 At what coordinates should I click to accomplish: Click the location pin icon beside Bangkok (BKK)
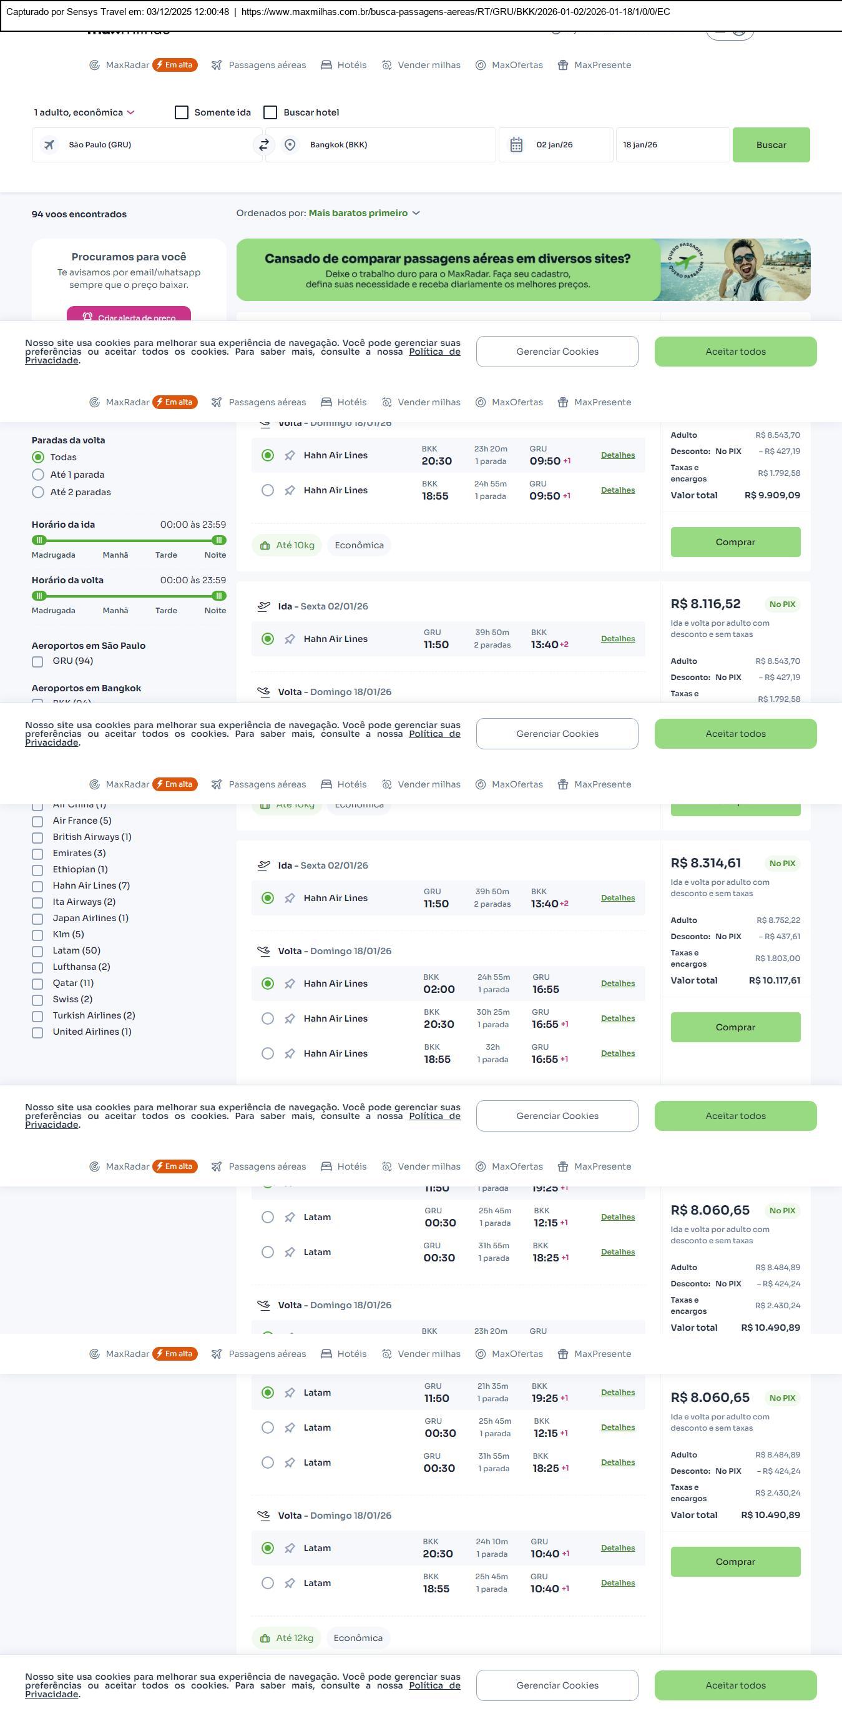290,144
